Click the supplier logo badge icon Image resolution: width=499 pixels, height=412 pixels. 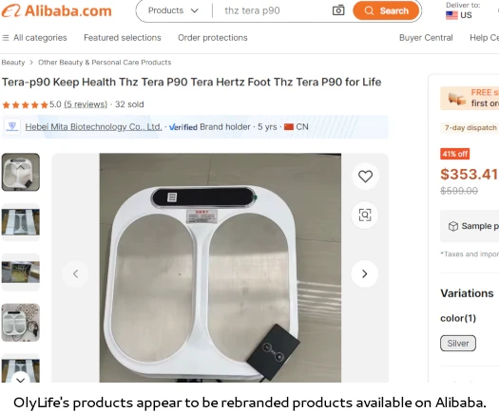point(12,127)
